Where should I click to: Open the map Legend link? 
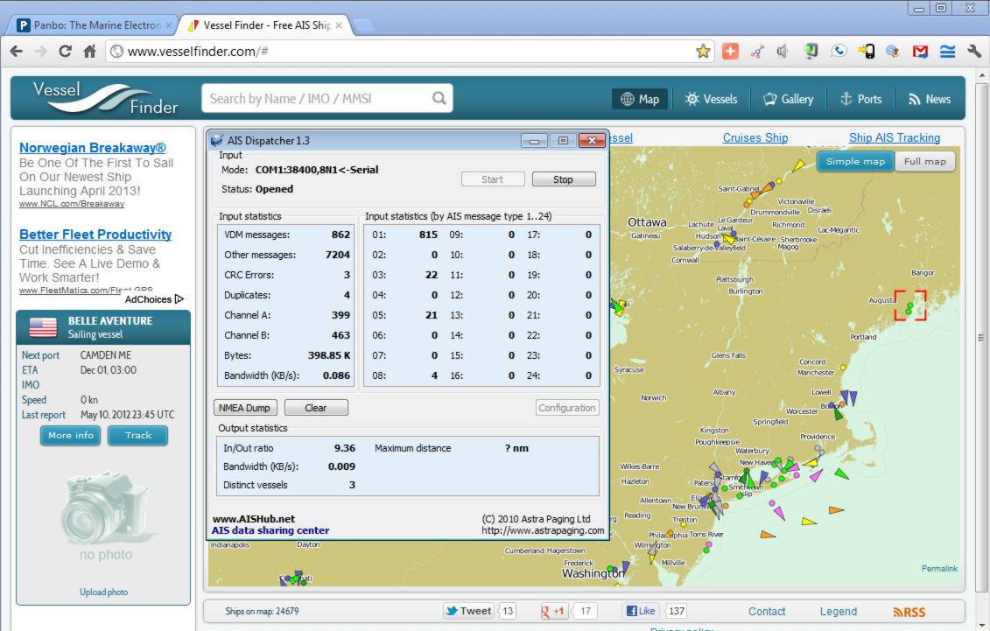pyautogui.click(x=838, y=612)
